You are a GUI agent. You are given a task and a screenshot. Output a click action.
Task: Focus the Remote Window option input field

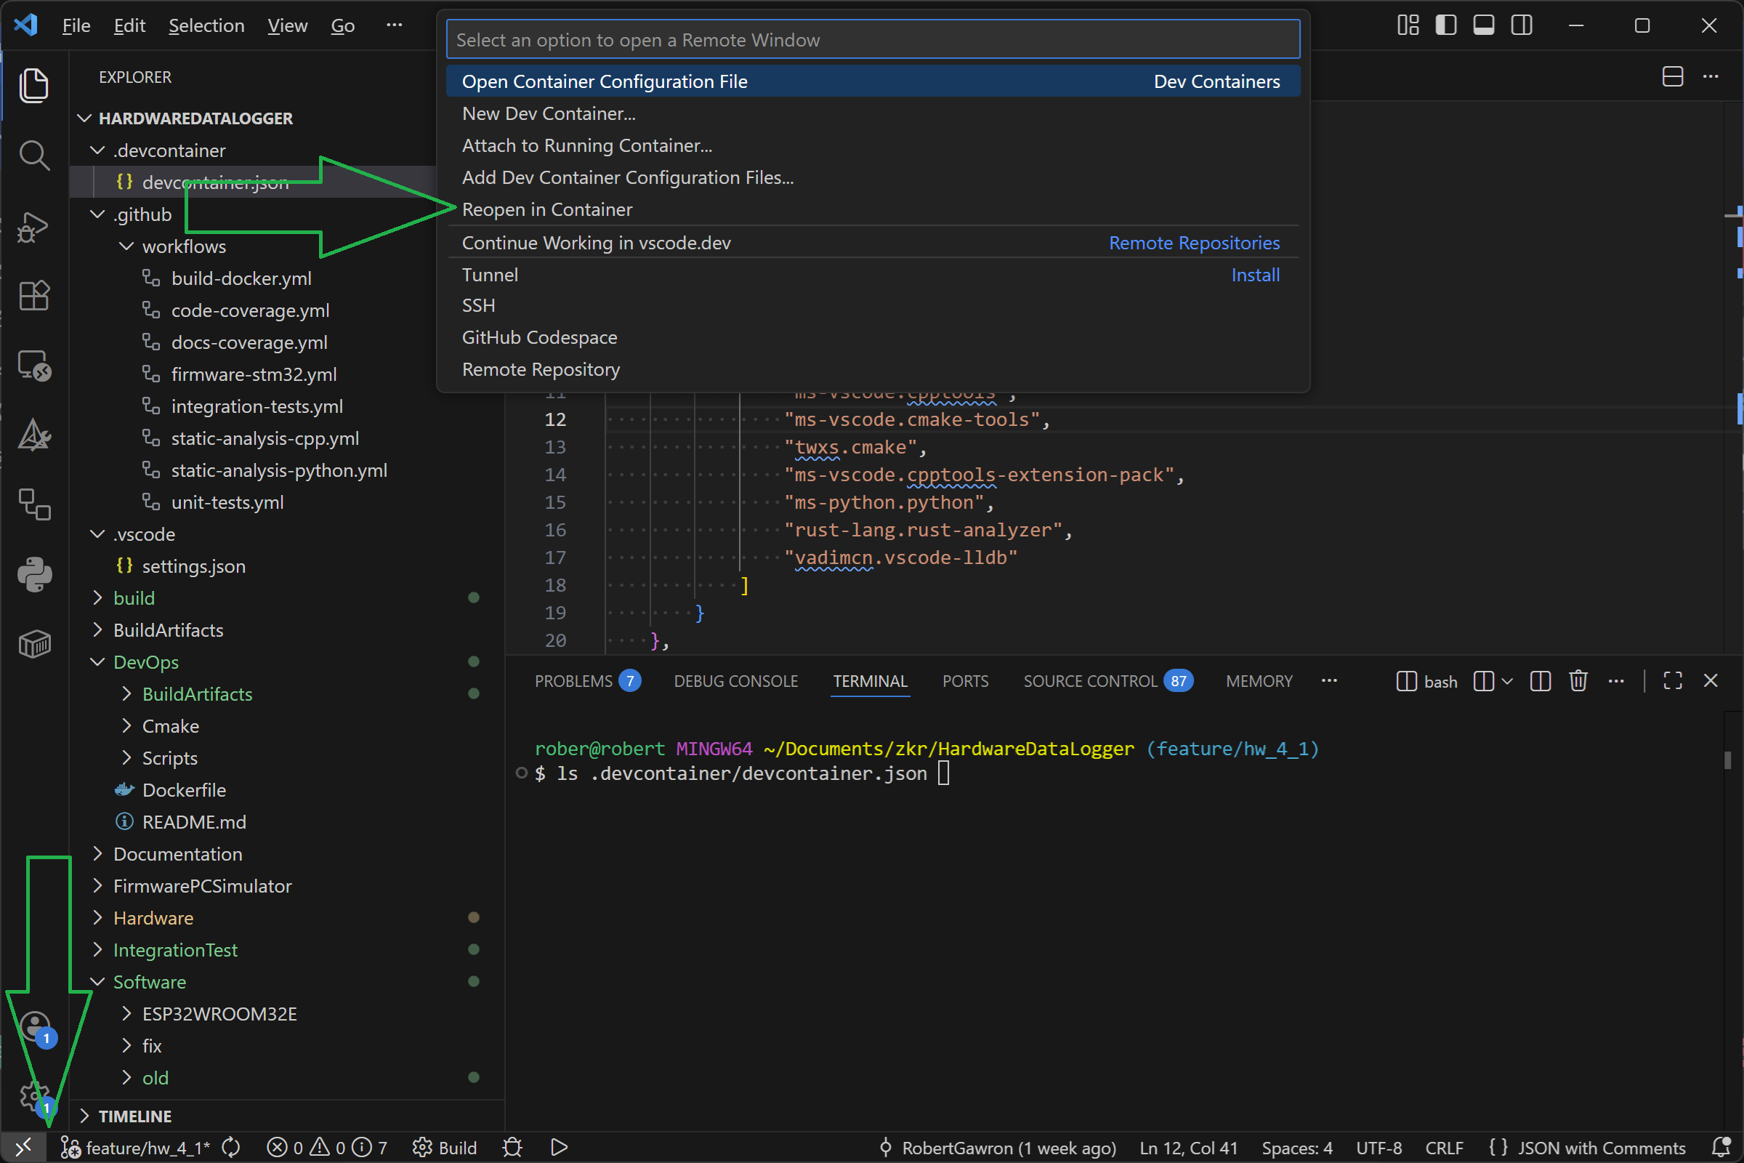(x=872, y=40)
